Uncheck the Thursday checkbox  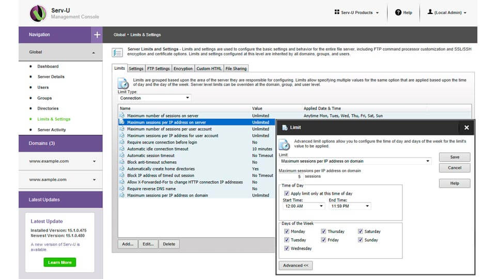tap(323, 231)
